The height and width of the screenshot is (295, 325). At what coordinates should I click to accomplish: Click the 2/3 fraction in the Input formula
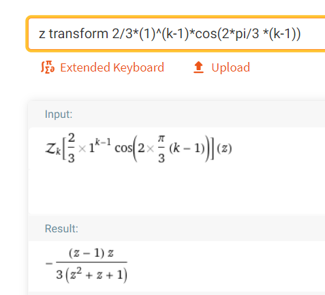[72, 149]
